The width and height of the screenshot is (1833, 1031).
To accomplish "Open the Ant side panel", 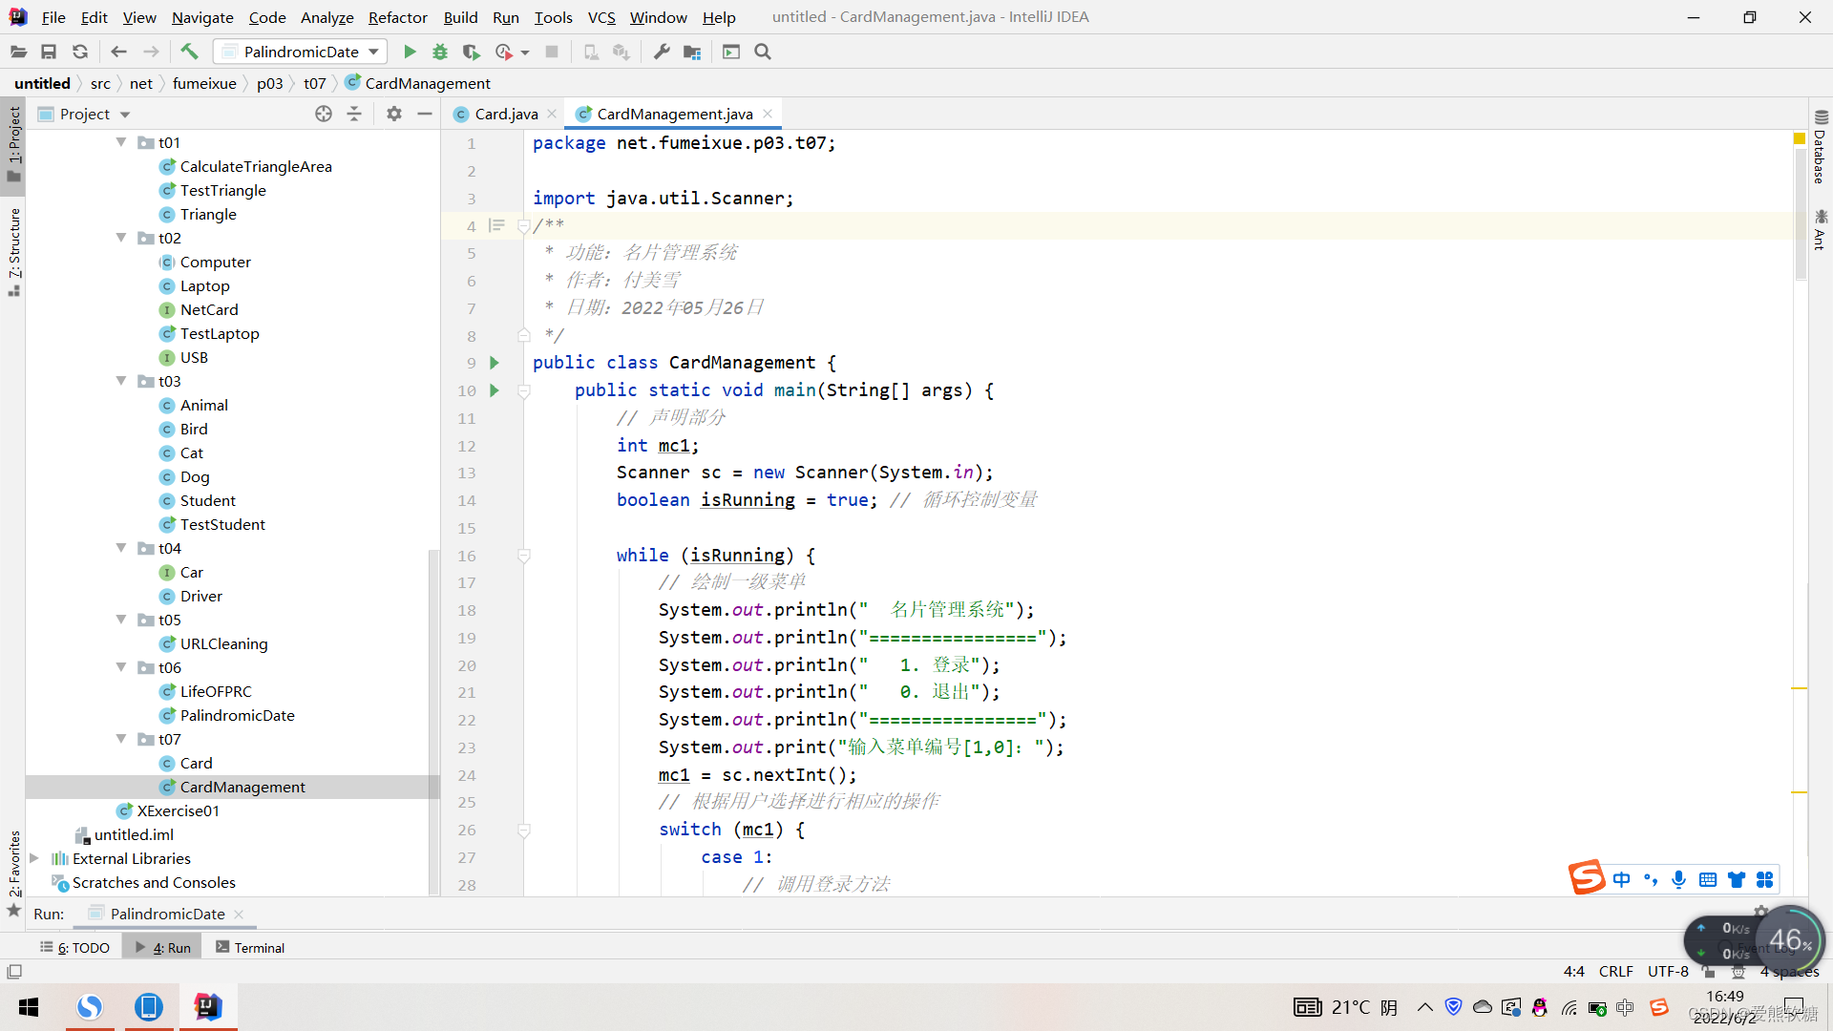I will pyautogui.click(x=1820, y=230).
